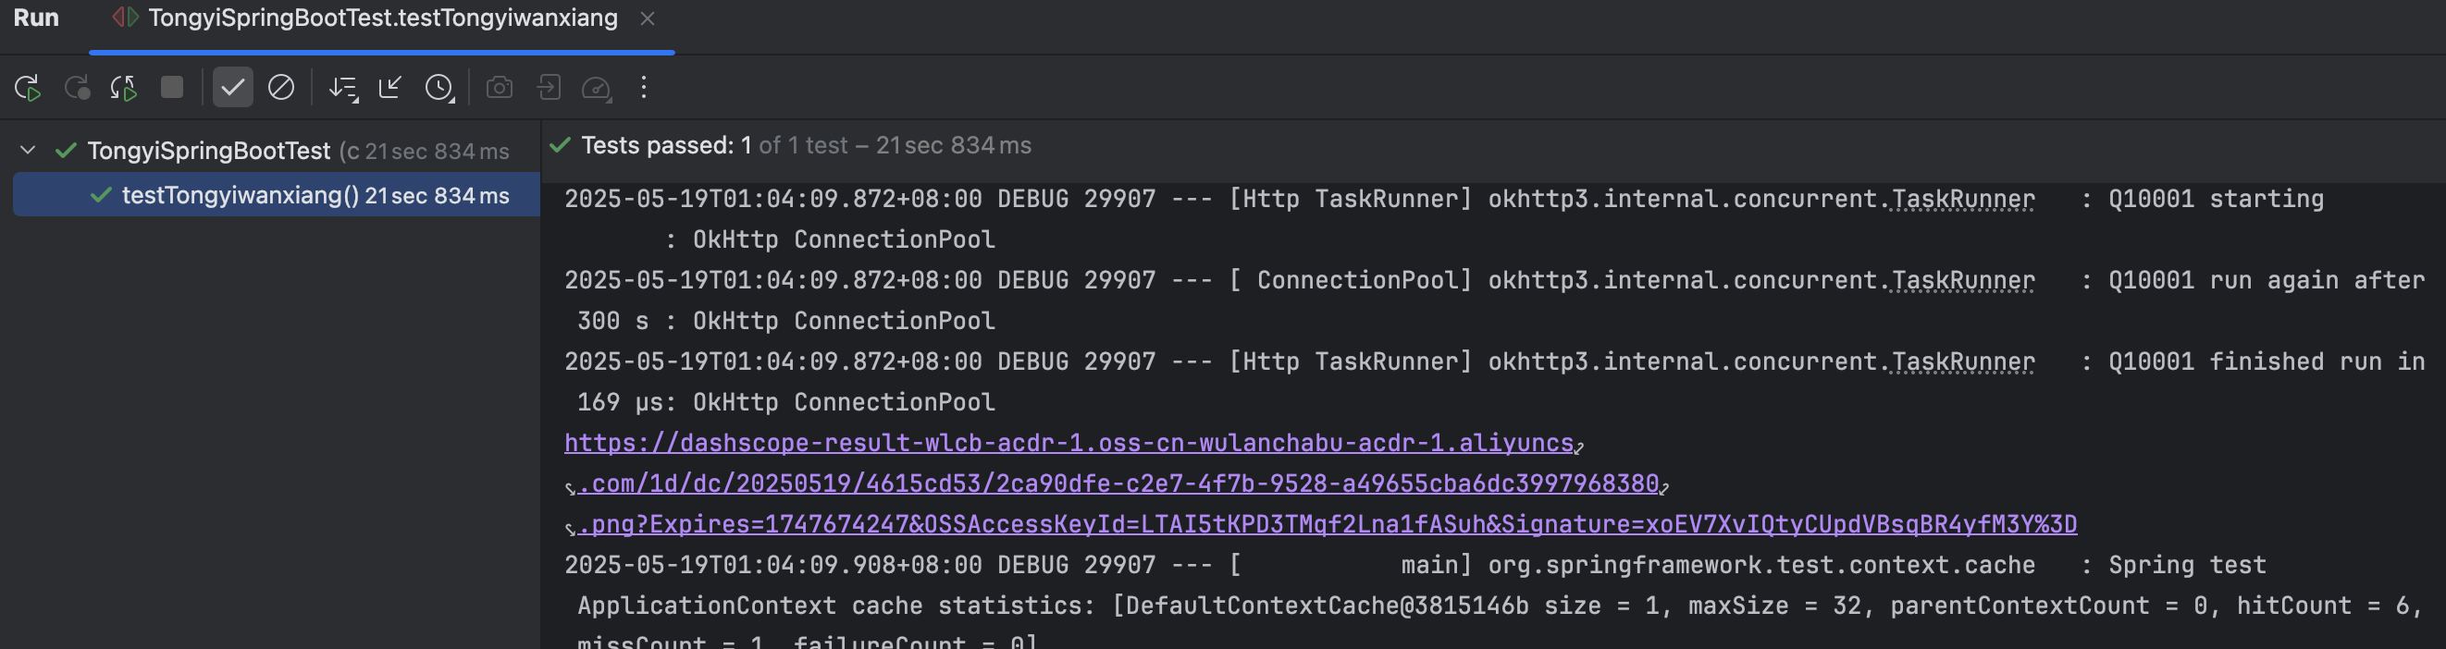The image size is (2446, 649).
Task: Open the test sort options dropdown
Action: tap(343, 88)
